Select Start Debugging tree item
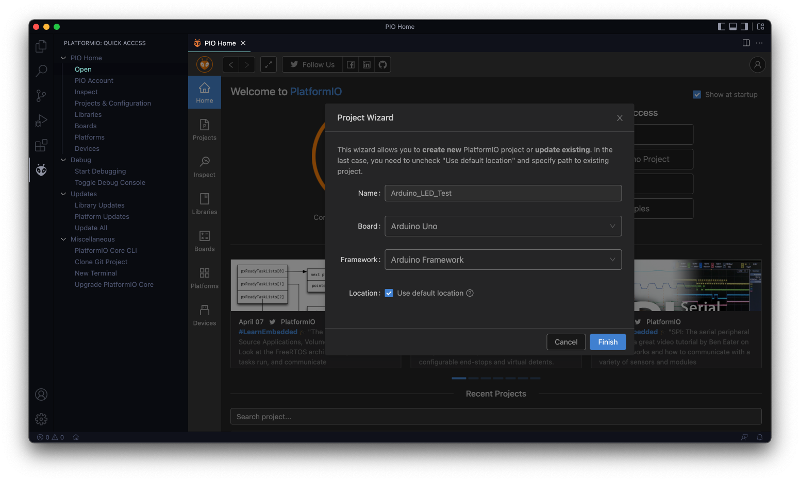Image resolution: width=800 pixels, height=481 pixels. click(x=100, y=171)
